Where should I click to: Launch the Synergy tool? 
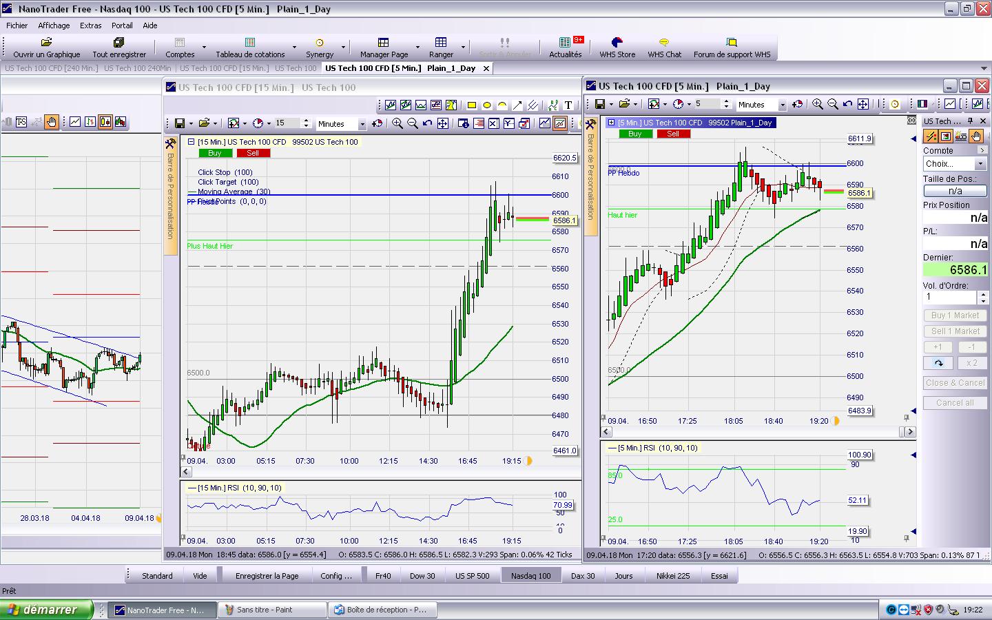point(320,48)
